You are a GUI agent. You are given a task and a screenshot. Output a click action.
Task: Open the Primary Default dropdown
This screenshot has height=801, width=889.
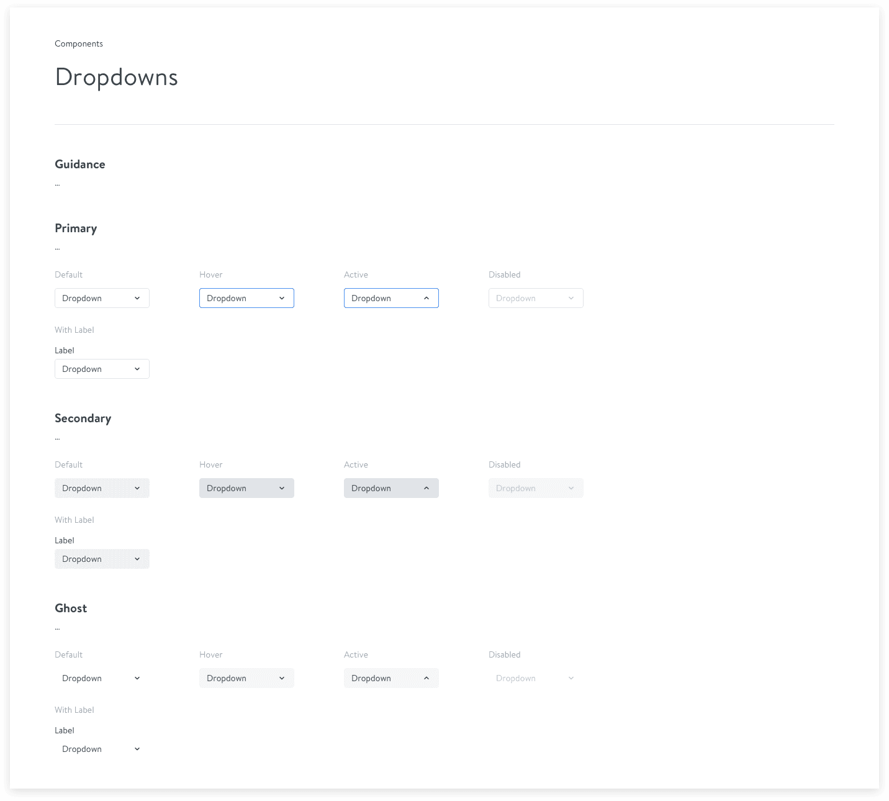point(102,298)
